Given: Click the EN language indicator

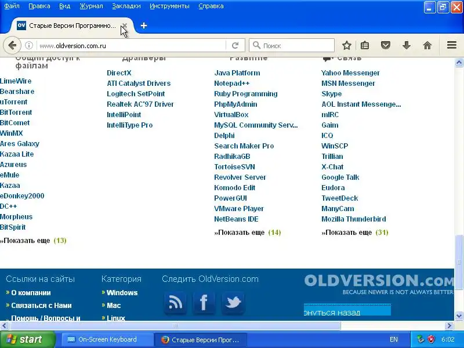Looking at the screenshot, I should point(394,339).
